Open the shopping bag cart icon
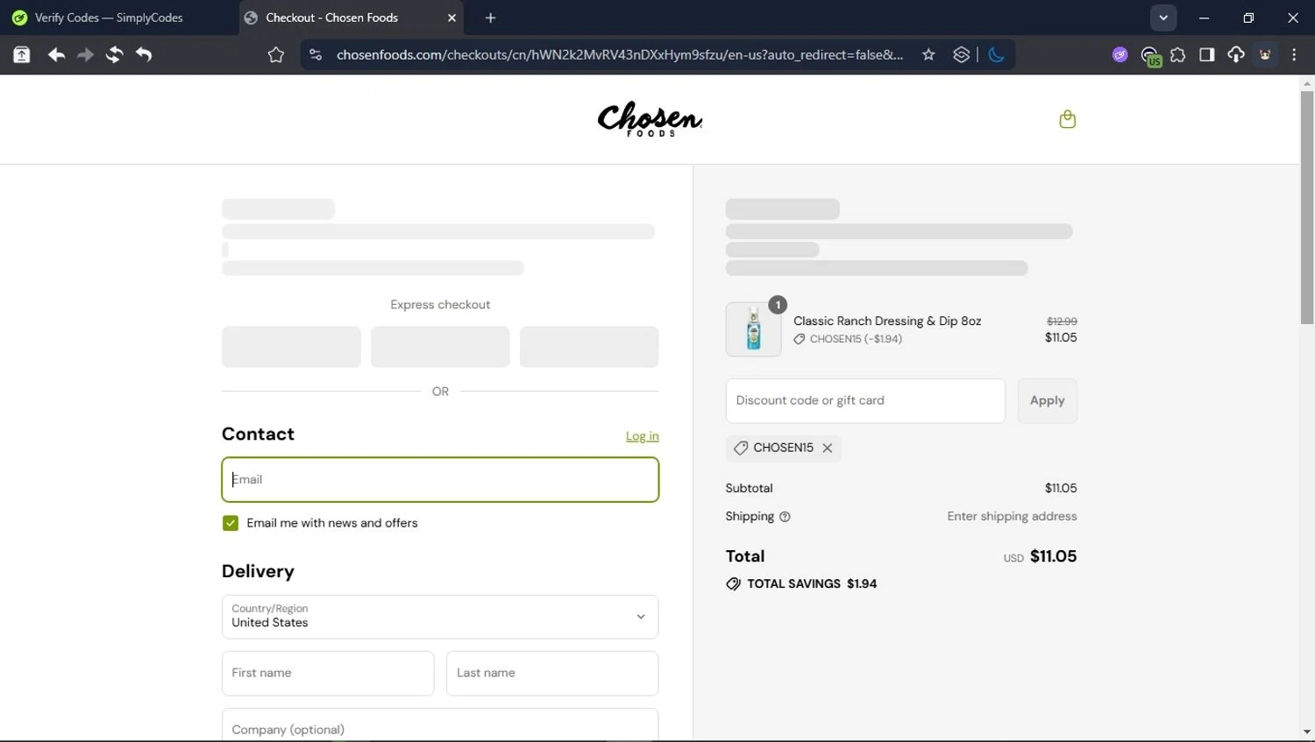 tap(1067, 119)
